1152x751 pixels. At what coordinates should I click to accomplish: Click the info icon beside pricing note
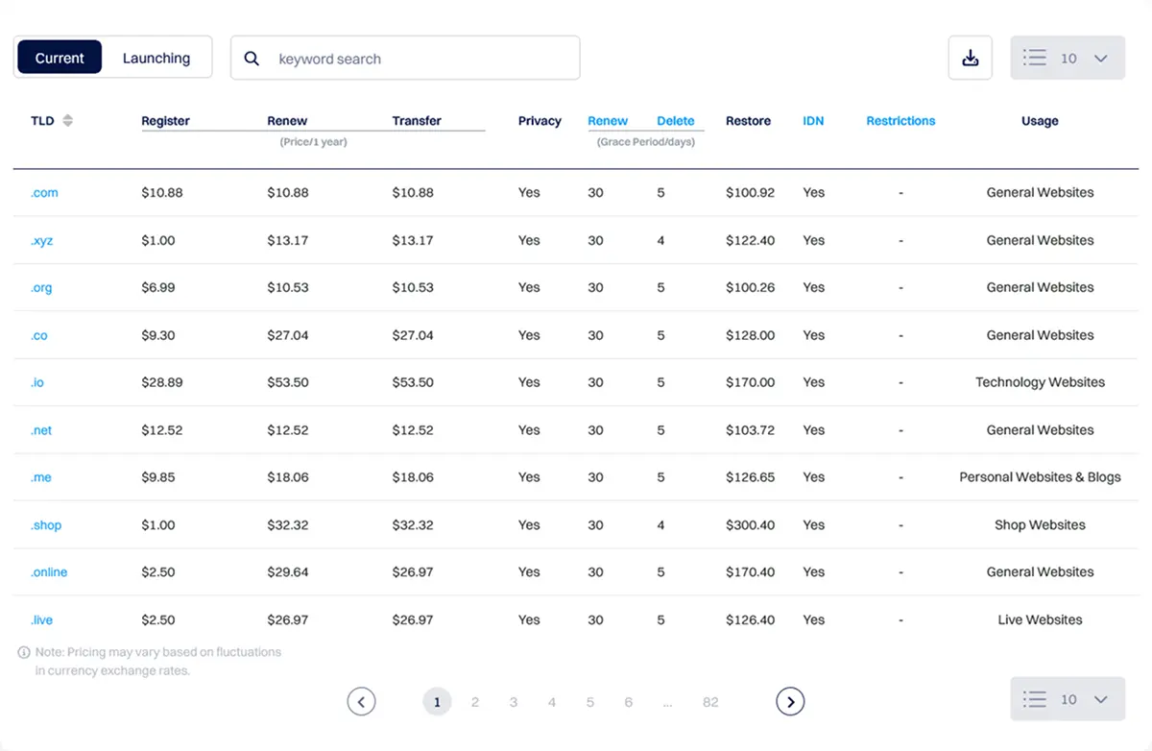(24, 652)
